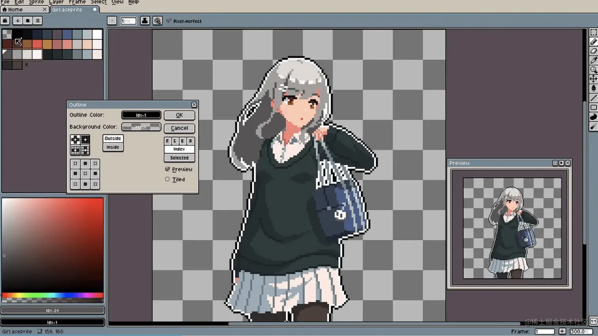Enable the Tiled checkbox
Viewport: 598px width, 336px height.
pos(175,179)
